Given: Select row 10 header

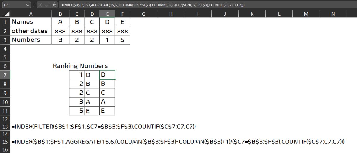Looking at the screenshot, I should click(5, 102).
